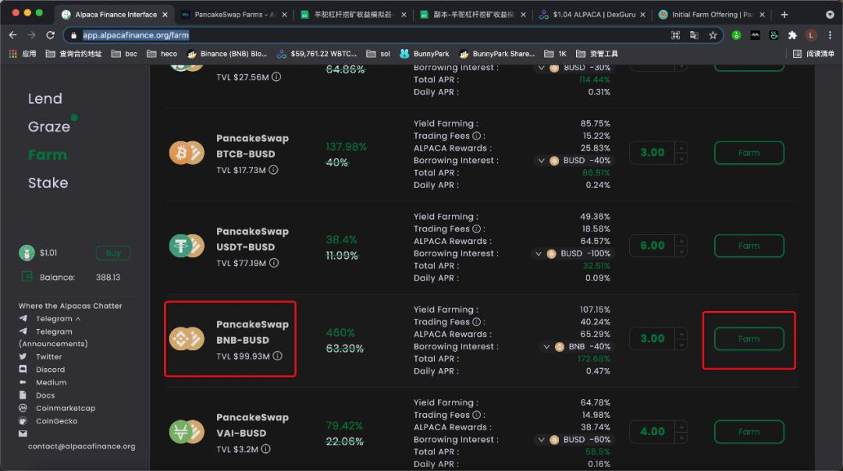The height and width of the screenshot is (471, 843).
Task: Go to Stake in sidebar menu
Action: (x=48, y=183)
